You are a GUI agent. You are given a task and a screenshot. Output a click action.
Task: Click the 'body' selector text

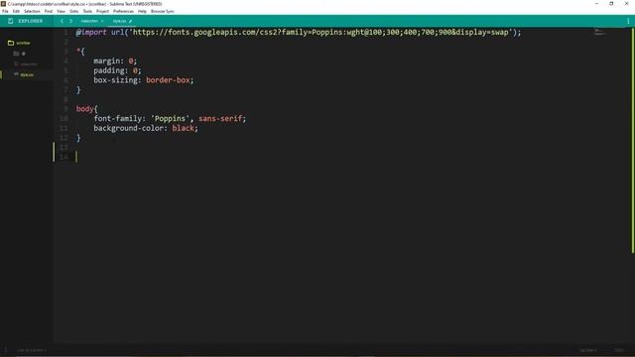coord(84,109)
